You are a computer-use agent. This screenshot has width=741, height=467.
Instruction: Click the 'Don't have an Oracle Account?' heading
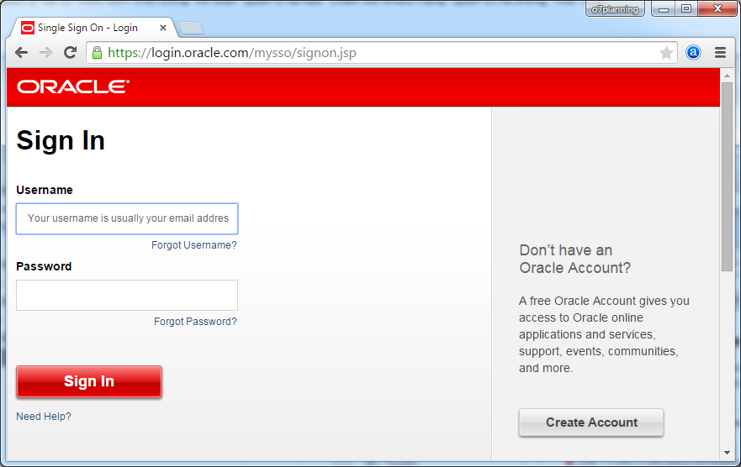pyautogui.click(x=575, y=259)
